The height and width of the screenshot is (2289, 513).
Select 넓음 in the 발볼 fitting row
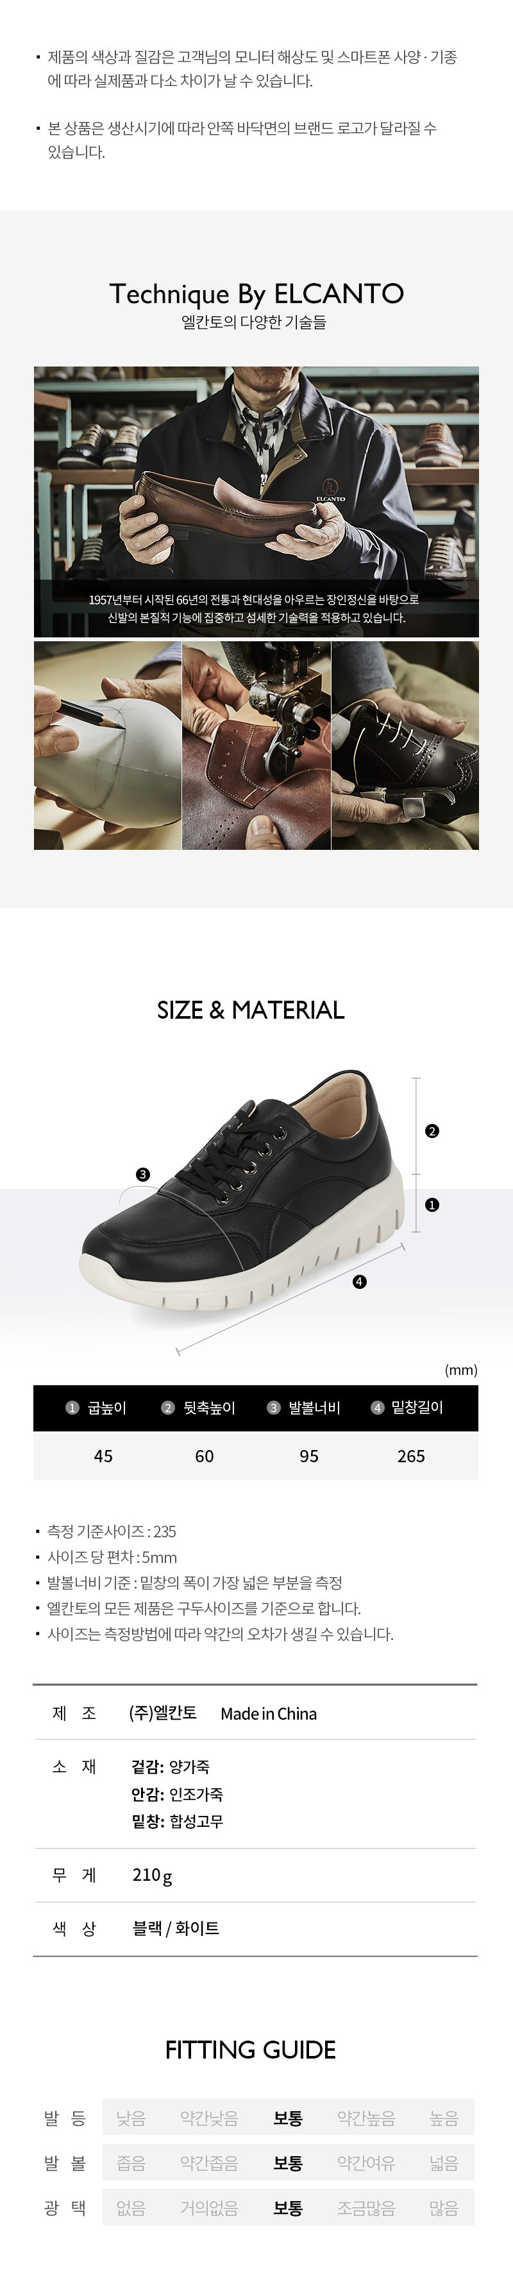click(444, 2163)
